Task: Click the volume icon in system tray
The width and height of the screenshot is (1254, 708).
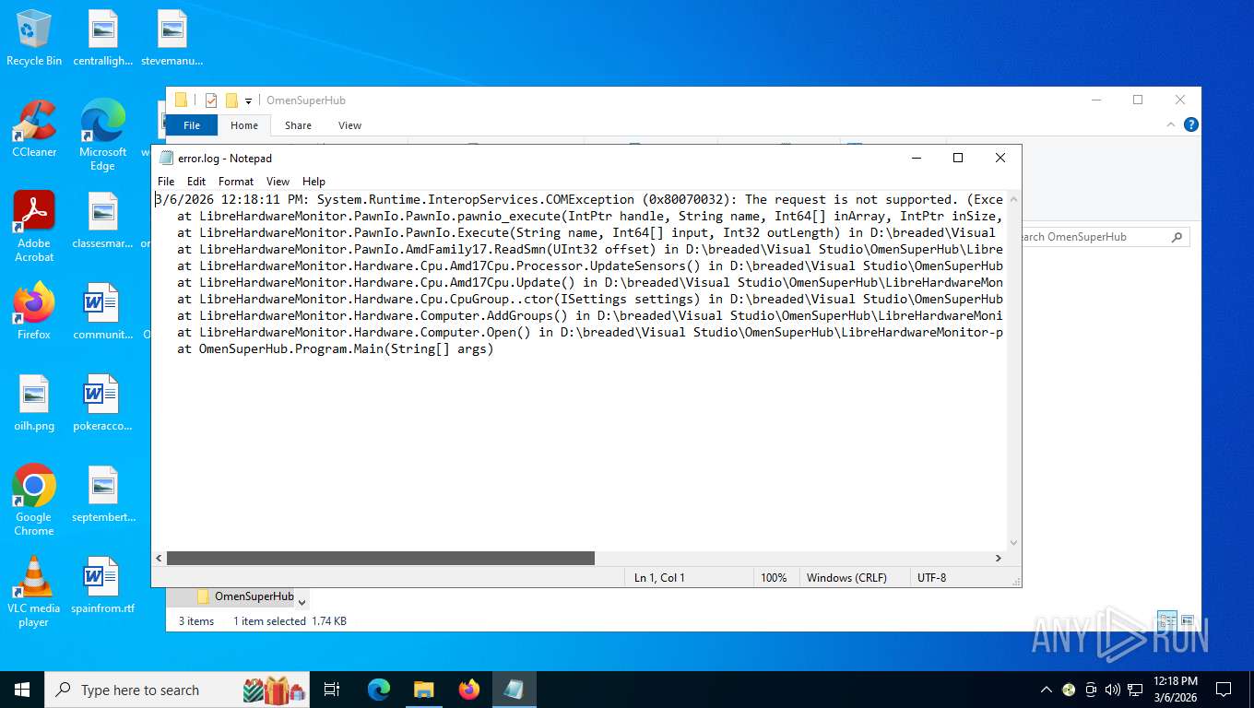Action: tap(1113, 690)
